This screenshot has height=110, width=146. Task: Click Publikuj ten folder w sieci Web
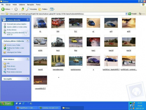[15, 49]
